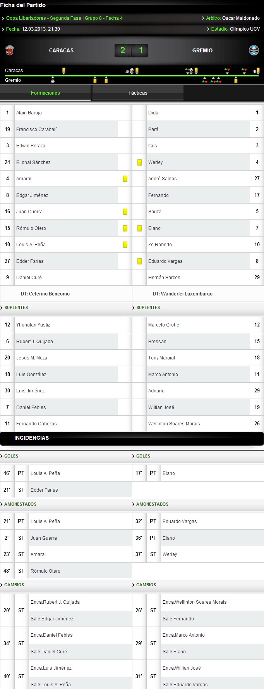
Task: Click goalkeeper Dida in Gremio lineup
Action: click(153, 113)
